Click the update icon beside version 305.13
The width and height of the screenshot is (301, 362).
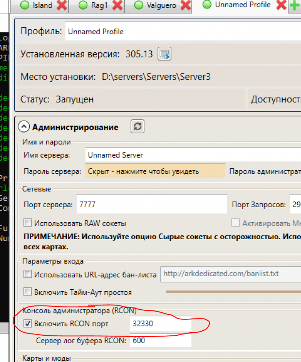click(164, 54)
